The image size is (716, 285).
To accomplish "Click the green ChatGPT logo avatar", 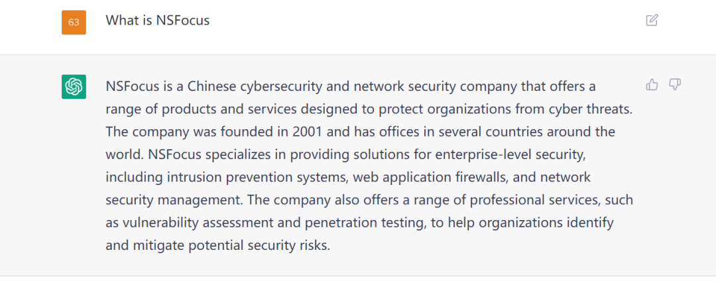I will point(74,87).
